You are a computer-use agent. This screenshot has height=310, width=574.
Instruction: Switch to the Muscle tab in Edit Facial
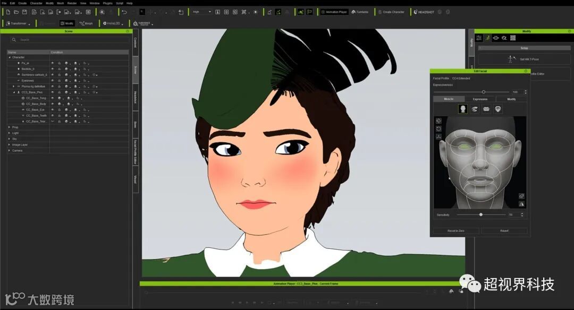449,99
